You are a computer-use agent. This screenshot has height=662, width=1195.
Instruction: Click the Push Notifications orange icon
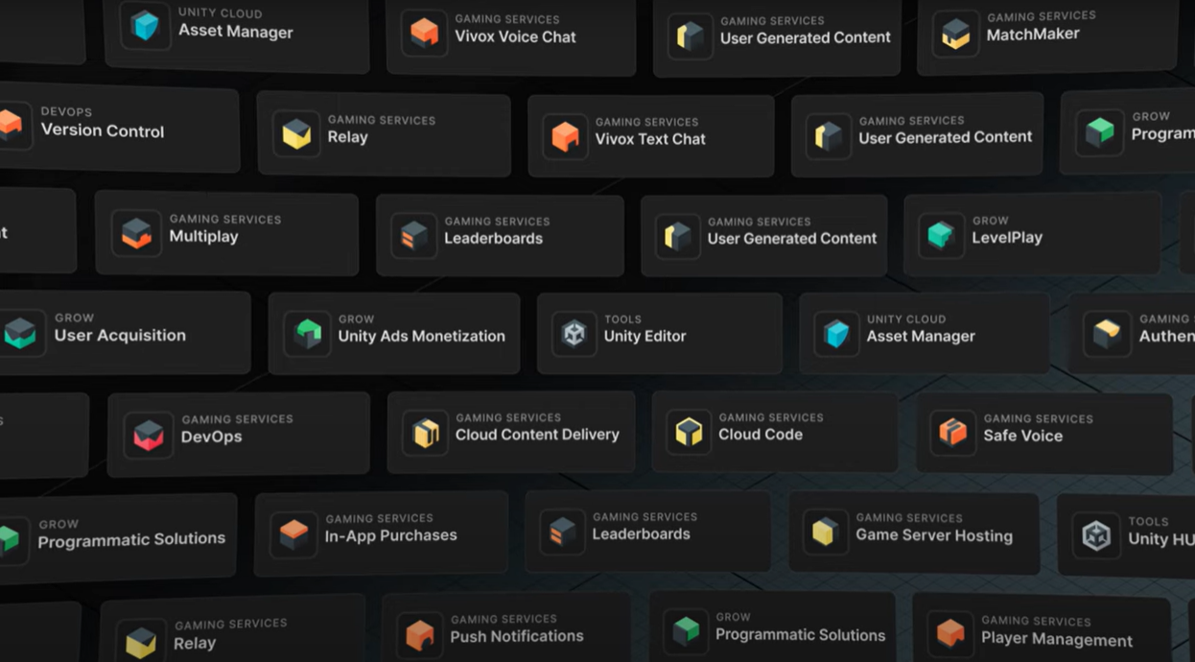tap(419, 634)
